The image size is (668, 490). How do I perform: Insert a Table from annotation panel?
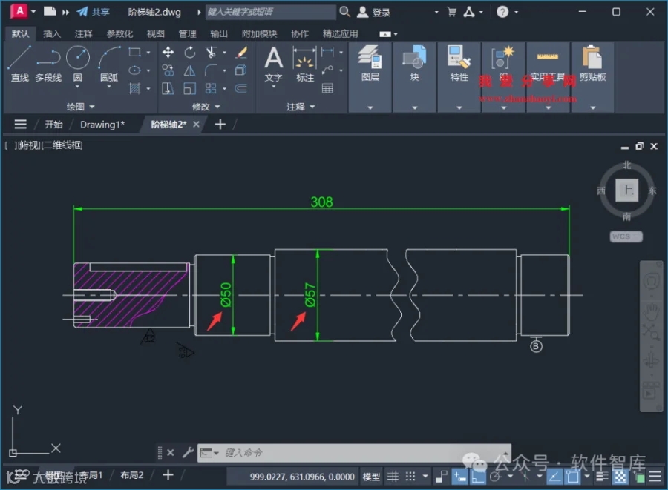pos(327,88)
